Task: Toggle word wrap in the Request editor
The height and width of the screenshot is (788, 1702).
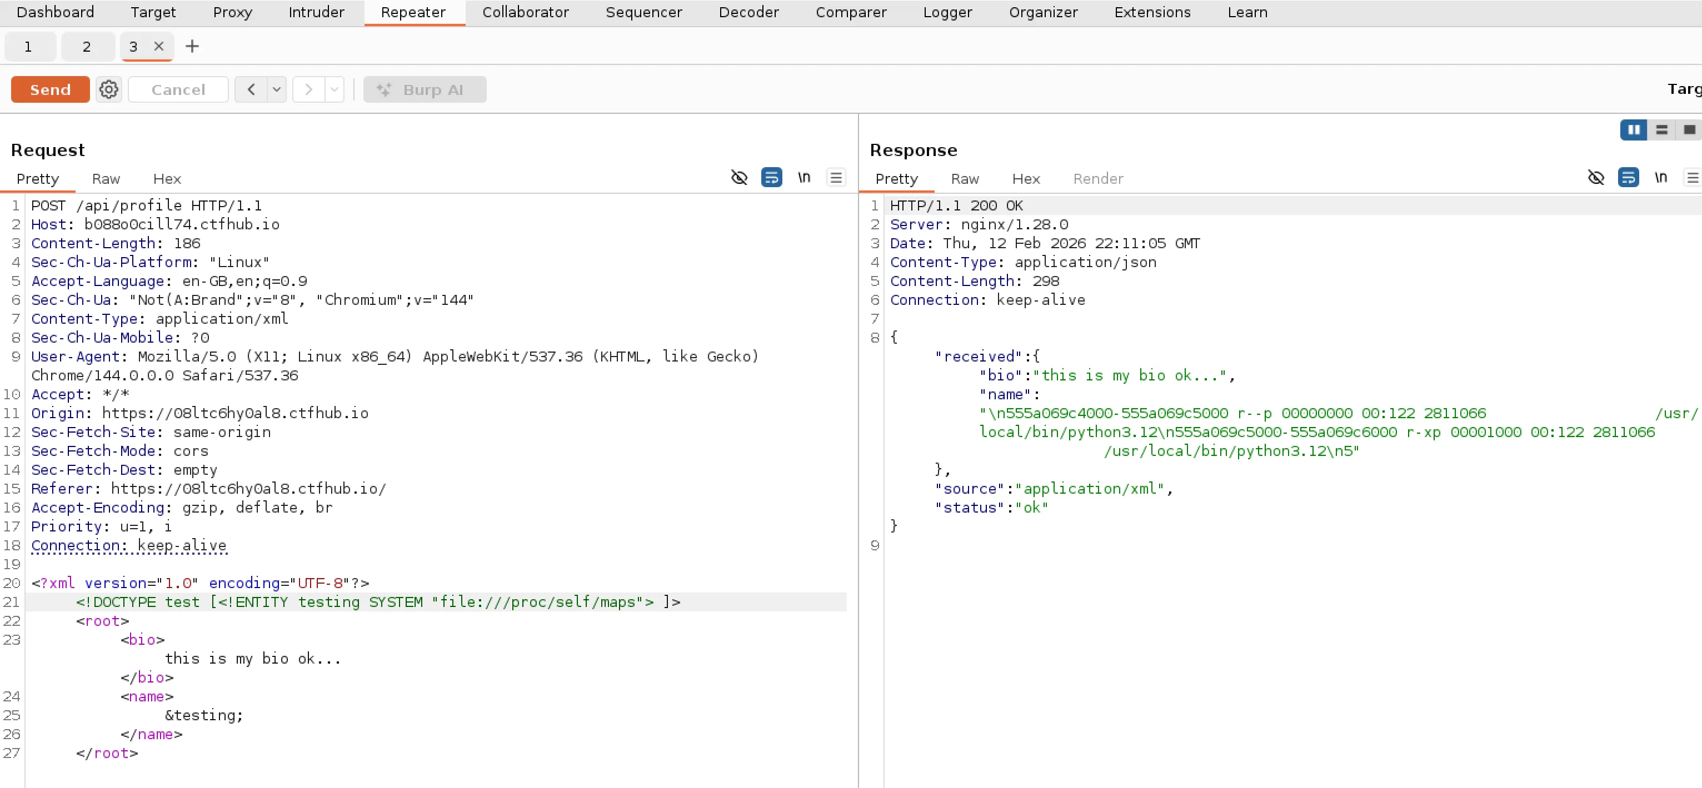Action: pyautogui.click(x=772, y=178)
